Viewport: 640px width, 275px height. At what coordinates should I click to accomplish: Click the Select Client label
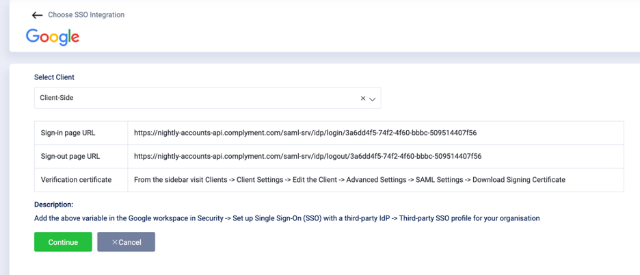54,77
